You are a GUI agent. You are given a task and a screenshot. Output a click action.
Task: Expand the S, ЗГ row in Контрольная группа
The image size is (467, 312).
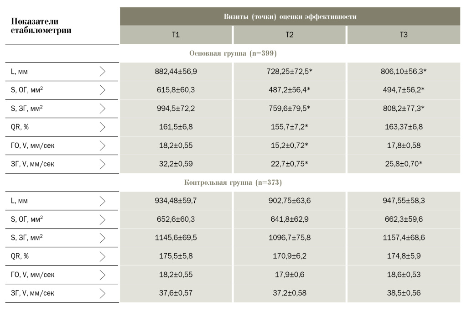[102, 238]
